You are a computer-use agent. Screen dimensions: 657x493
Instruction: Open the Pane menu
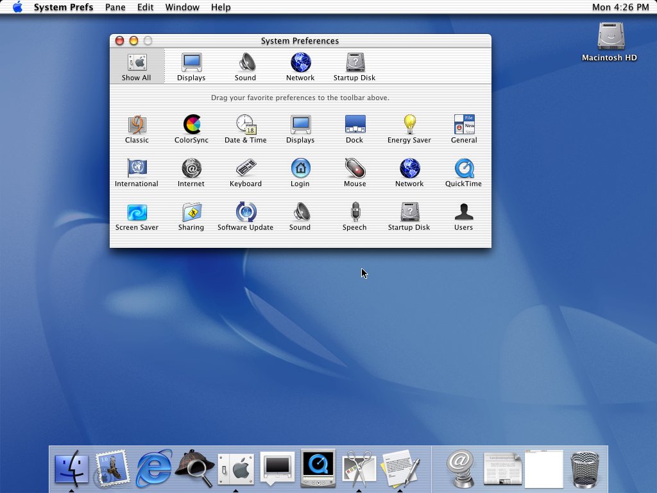click(115, 7)
